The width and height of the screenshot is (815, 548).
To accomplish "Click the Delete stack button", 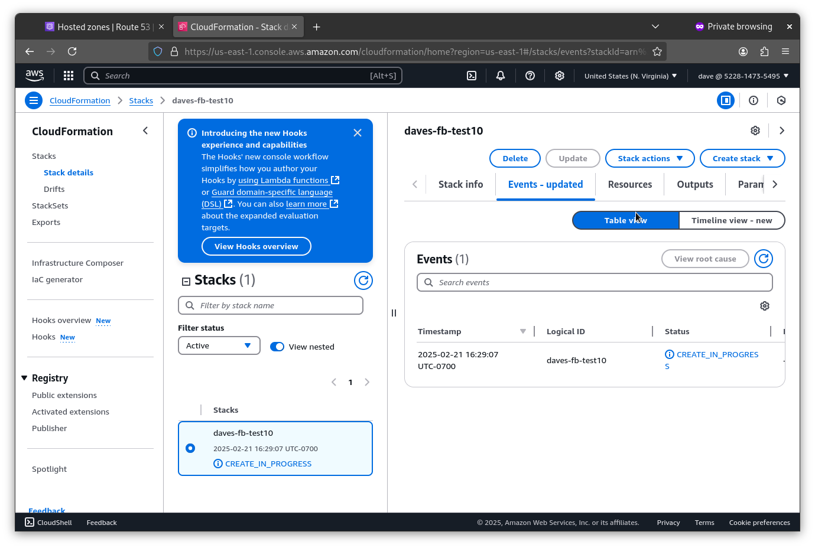I will pos(515,158).
